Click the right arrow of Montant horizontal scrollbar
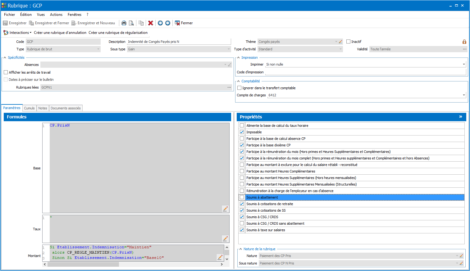This screenshot has height=271, width=470. tap(221, 264)
